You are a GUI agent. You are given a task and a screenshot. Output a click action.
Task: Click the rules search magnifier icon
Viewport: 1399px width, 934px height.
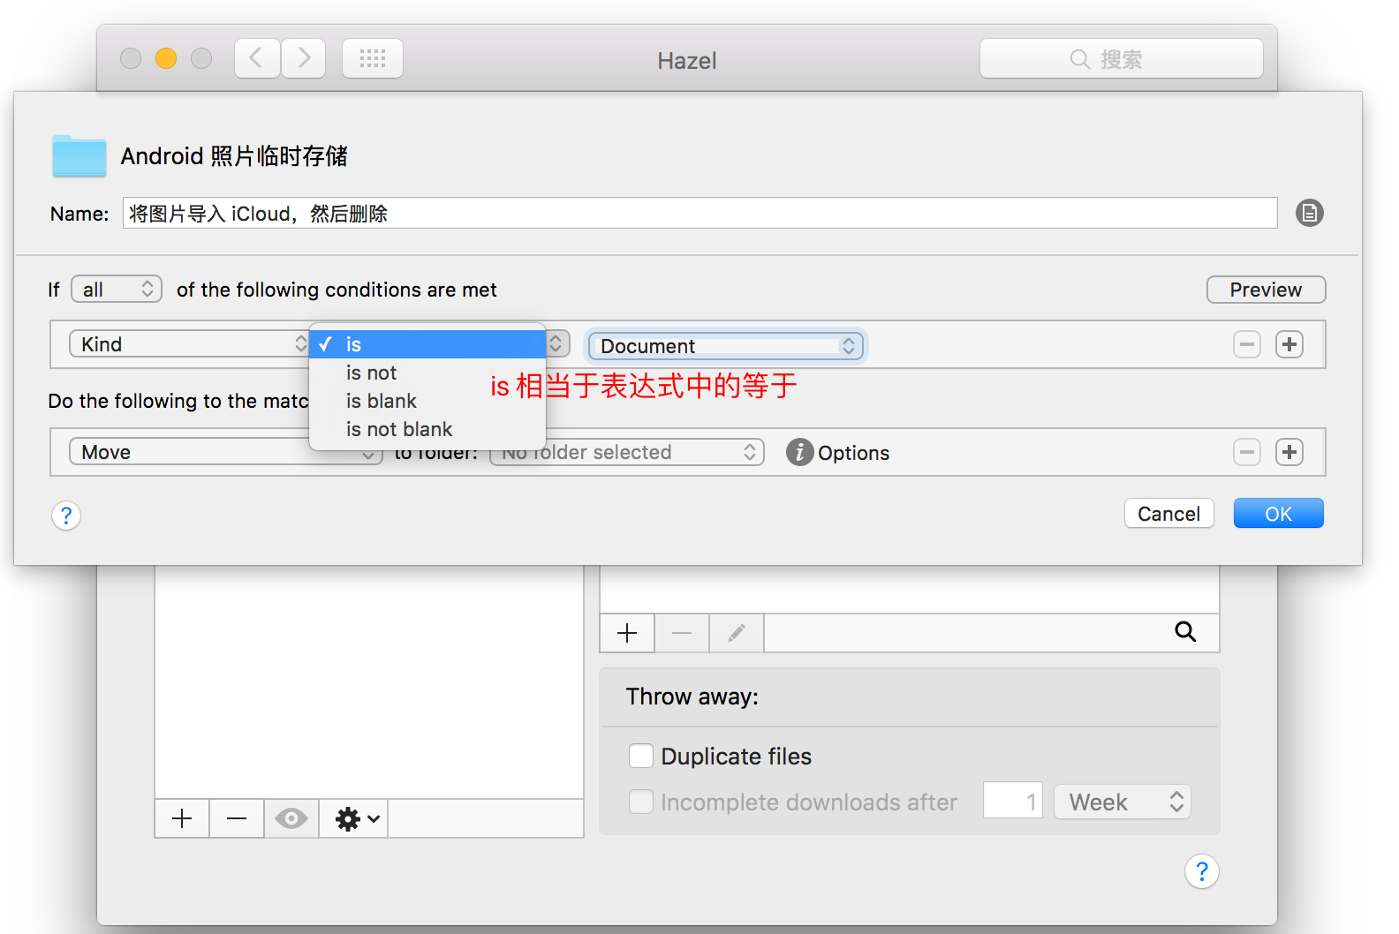pos(1184,632)
